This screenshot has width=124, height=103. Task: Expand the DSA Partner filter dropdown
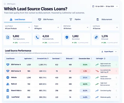pos(76,27)
